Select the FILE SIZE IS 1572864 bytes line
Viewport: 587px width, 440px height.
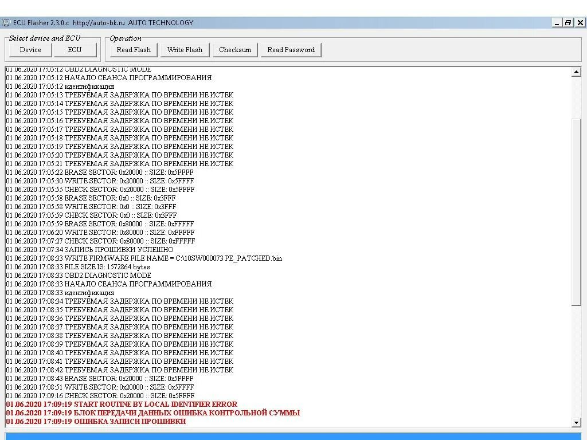pos(78,267)
